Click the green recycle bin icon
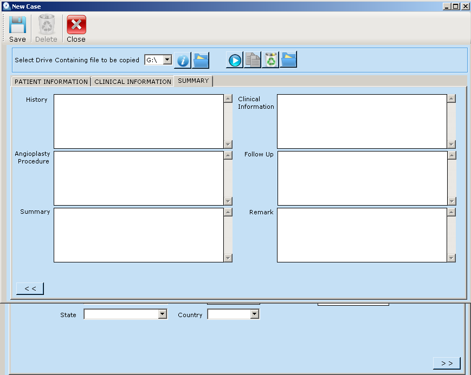This screenshot has width=471, height=375. [x=270, y=60]
